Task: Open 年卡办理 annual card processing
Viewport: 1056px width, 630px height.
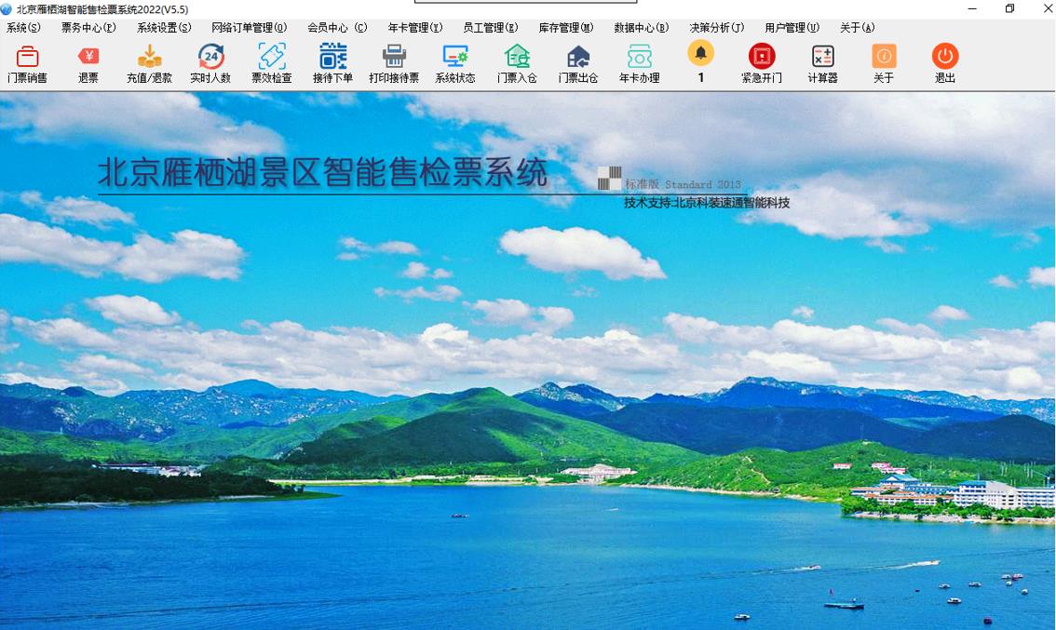Action: 640,62
